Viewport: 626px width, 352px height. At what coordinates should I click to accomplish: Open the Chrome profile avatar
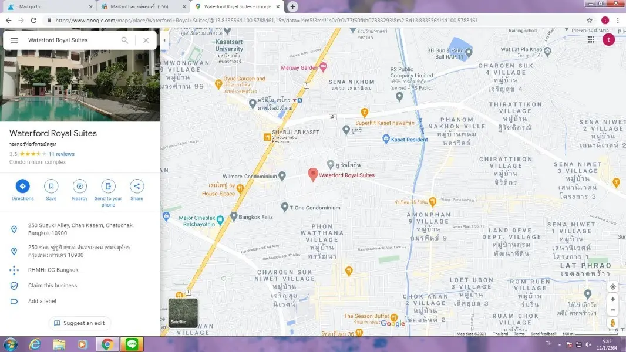[605, 21]
